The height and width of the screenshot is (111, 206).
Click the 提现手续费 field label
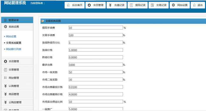pos(49,28)
